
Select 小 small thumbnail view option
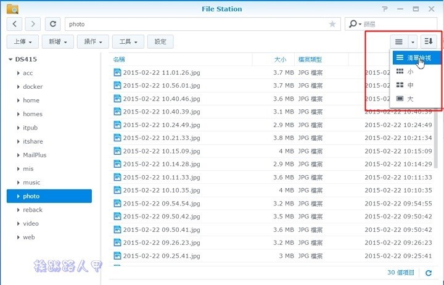tap(410, 72)
